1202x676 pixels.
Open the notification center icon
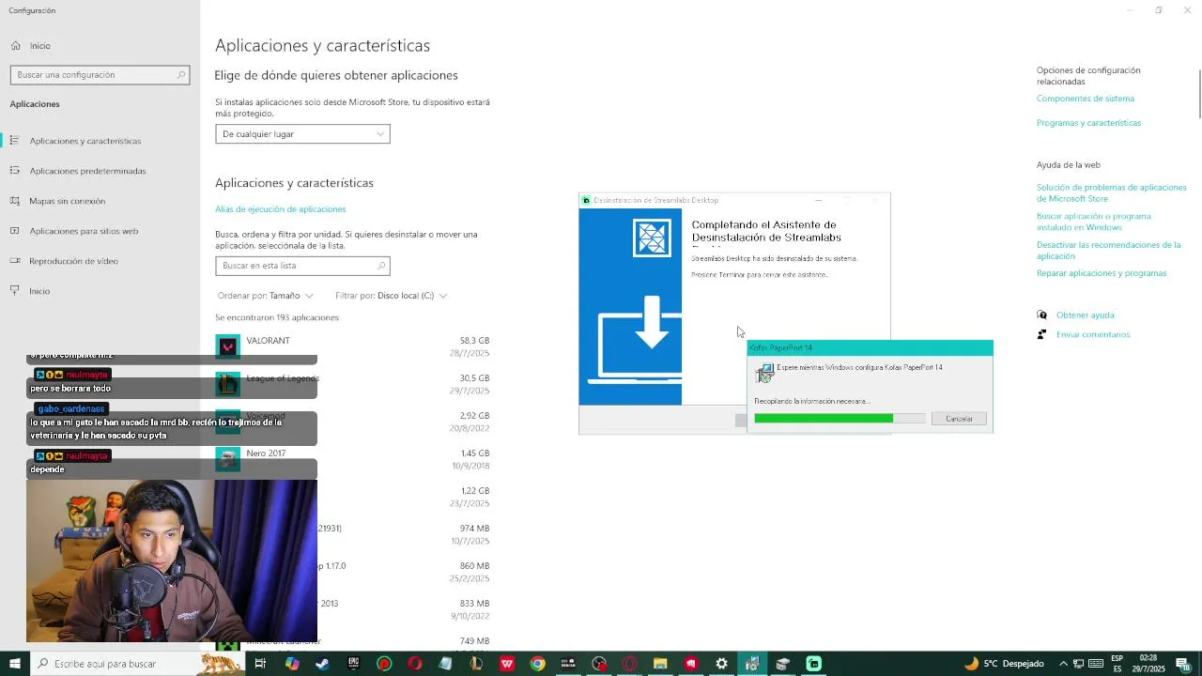1182,664
